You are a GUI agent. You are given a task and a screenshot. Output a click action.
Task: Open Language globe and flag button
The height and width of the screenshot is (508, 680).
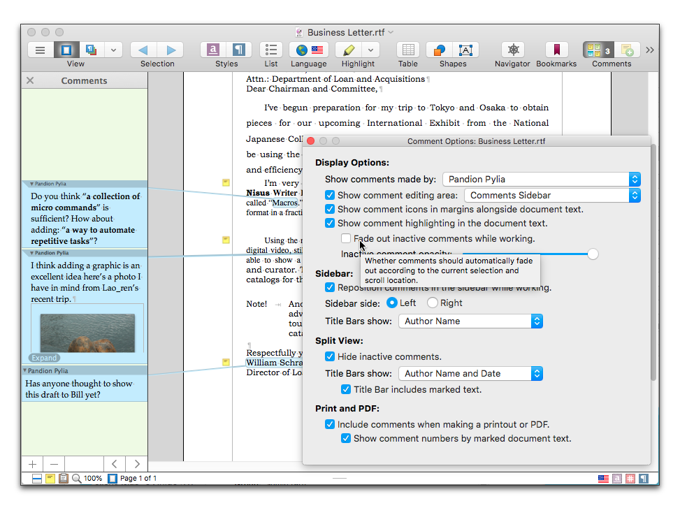(309, 50)
